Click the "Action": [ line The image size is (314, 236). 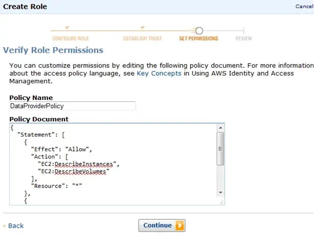[x=49, y=157]
